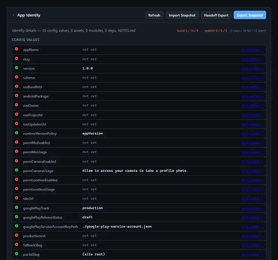Click the build 3 / 14 / 9 status
Screen dimensions: 278x260
(188, 31)
